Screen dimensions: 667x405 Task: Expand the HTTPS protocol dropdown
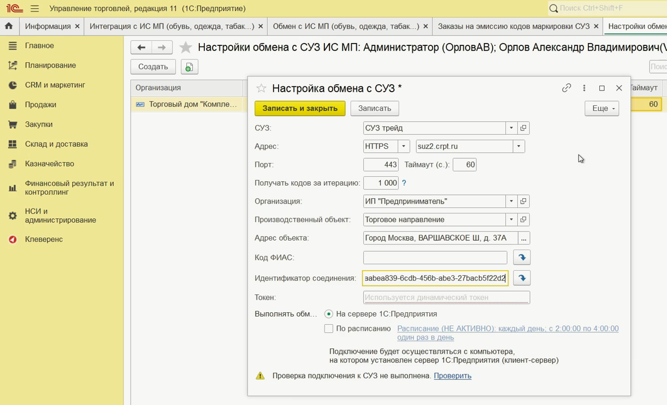click(x=403, y=146)
